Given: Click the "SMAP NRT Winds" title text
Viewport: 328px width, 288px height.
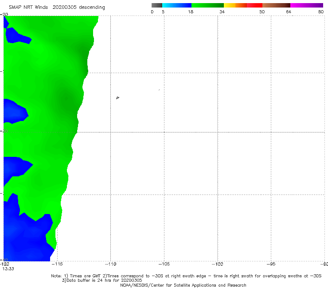Looking at the screenshot, I should pos(28,8).
